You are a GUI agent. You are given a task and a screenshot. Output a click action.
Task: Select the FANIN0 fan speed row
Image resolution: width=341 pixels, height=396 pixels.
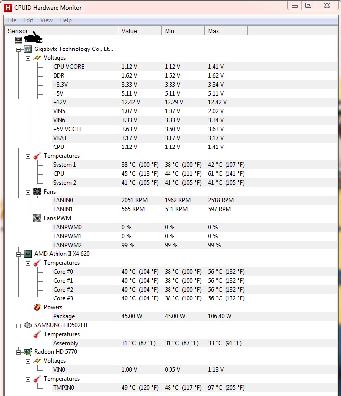(194, 200)
